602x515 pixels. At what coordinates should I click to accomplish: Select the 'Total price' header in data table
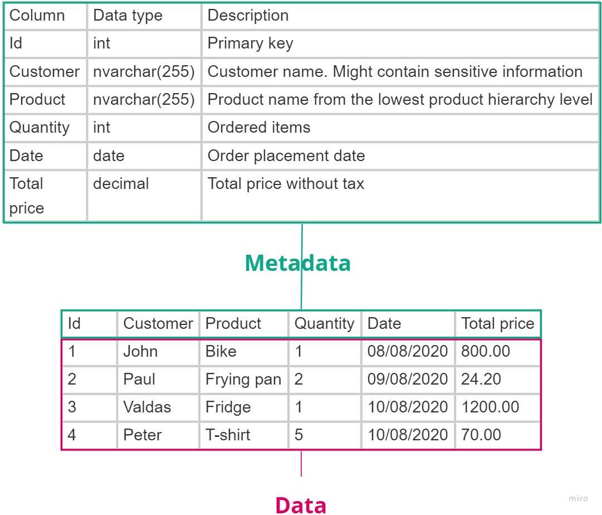tap(497, 324)
